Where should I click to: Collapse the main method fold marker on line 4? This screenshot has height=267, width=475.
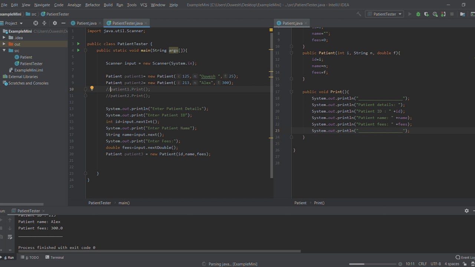pos(85,50)
